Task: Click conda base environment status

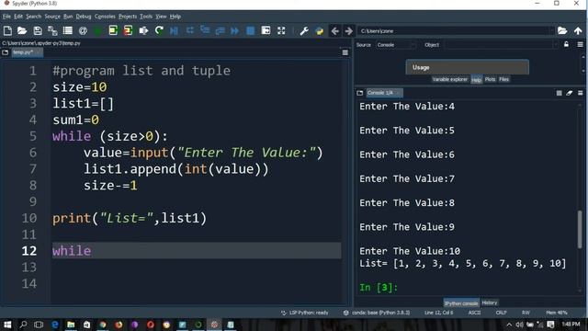Action: coord(377,313)
